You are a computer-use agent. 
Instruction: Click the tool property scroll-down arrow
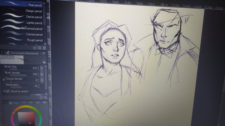(x=46, y=94)
